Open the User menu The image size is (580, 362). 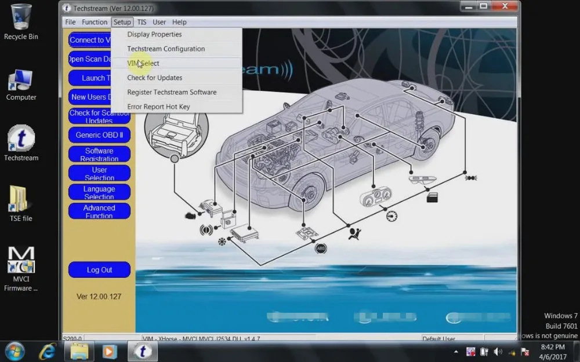[x=159, y=22]
